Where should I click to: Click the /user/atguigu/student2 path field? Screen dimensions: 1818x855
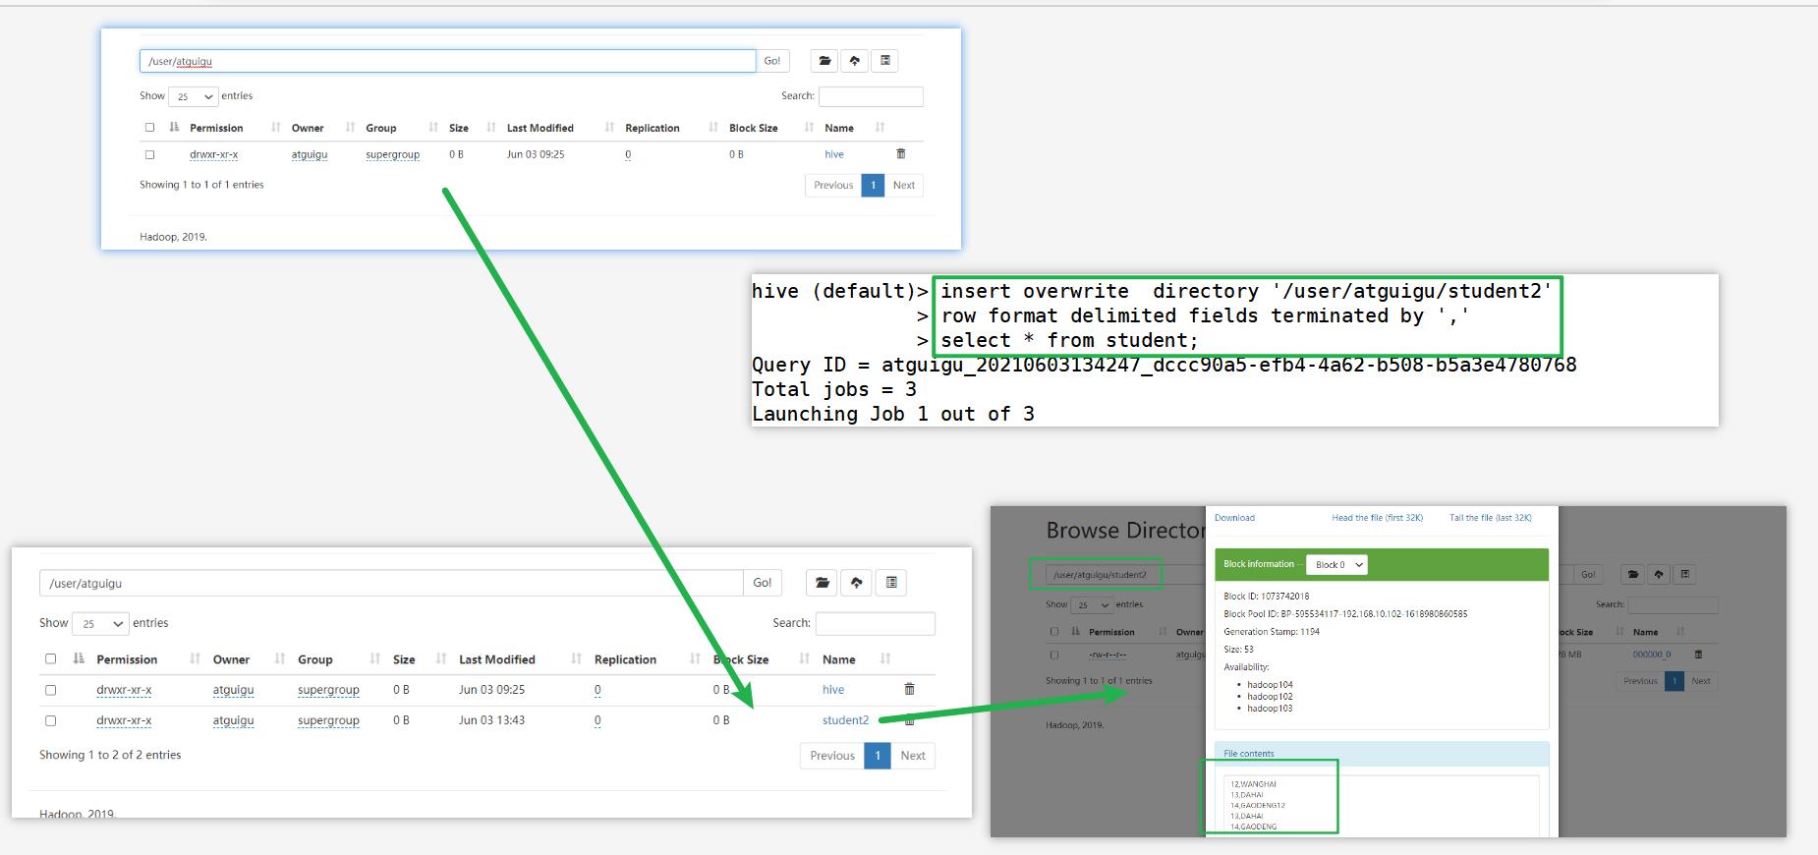[x=1126, y=574]
